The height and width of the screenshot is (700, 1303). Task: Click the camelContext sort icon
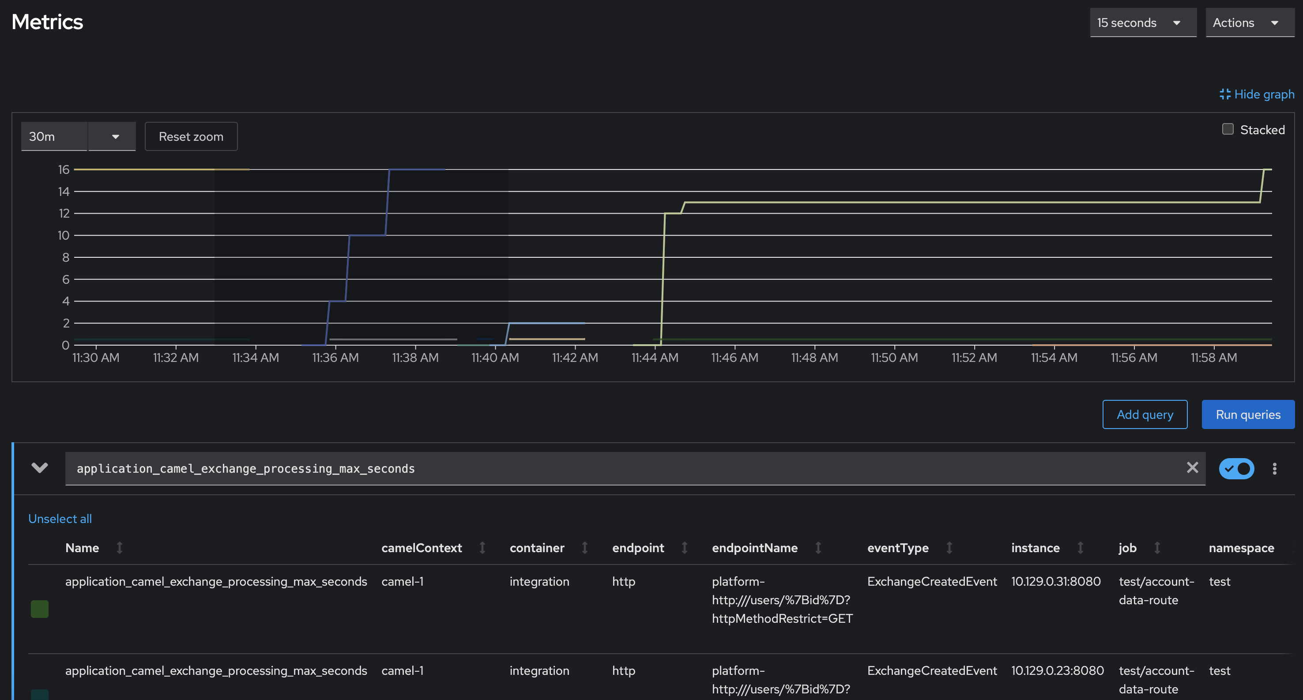pyautogui.click(x=482, y=548)
